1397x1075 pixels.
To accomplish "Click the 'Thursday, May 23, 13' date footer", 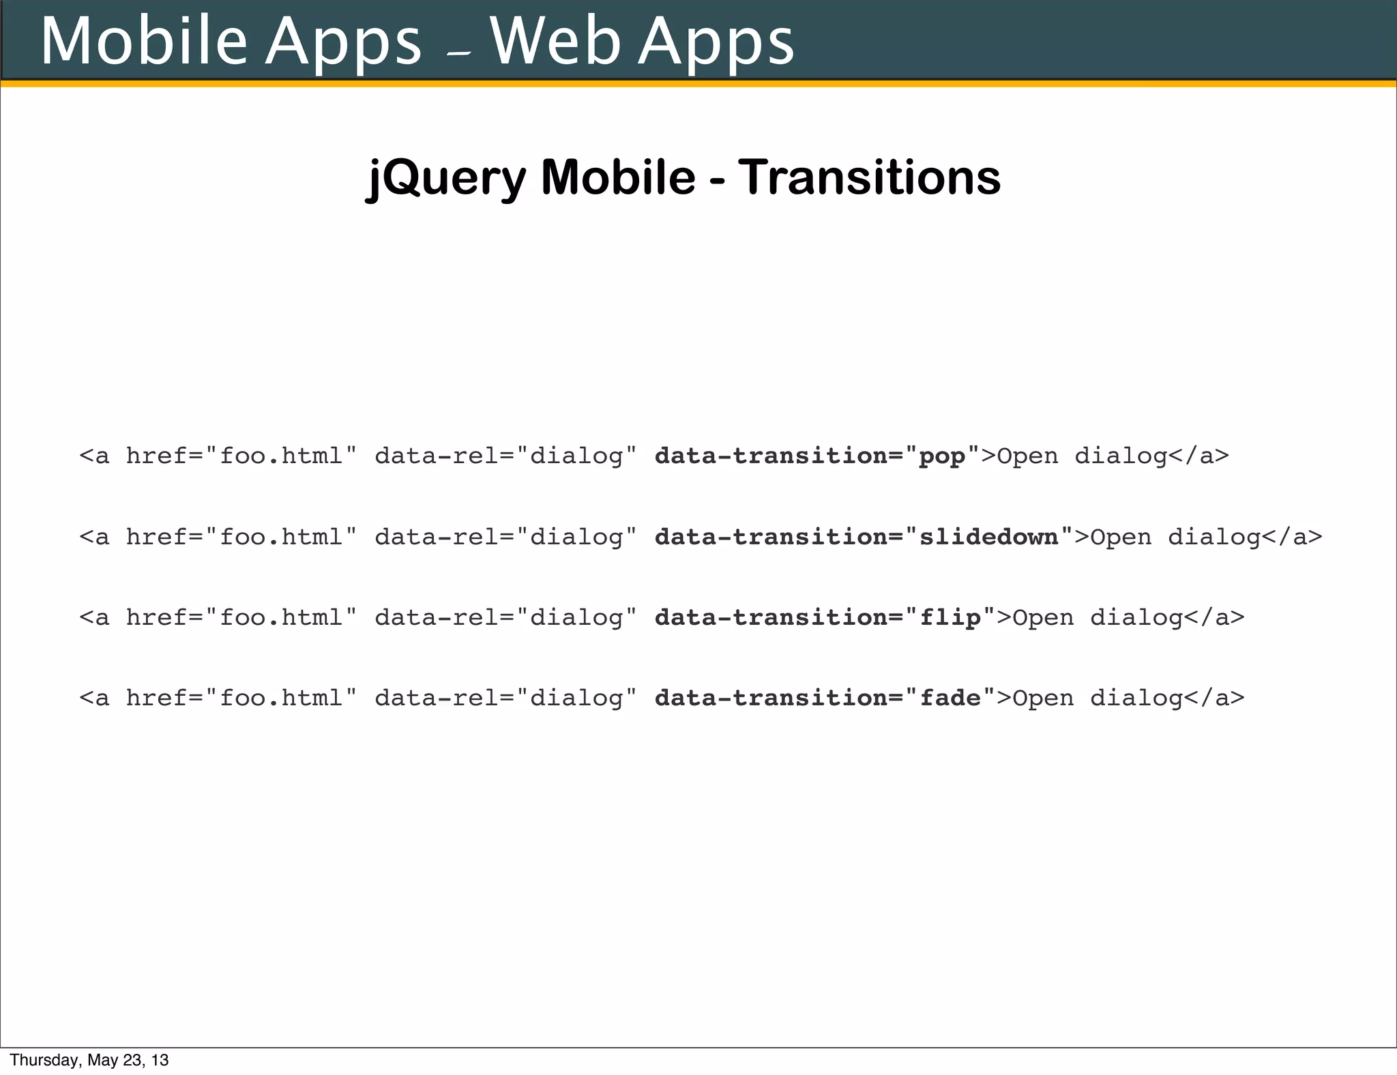I will (x=89, y=1060).
